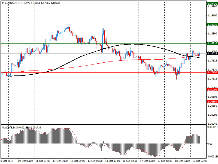218x164 pixels.
Task: Select the green 1.18830 resistance level label
Action: click(212, 25)
